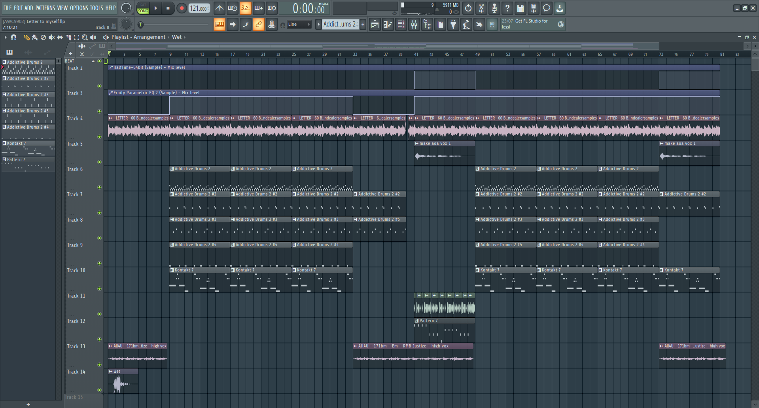Click the overdub plus-keys icon
Screen dimensions: 759x408
pyautogui.click(x=259, y=8)
